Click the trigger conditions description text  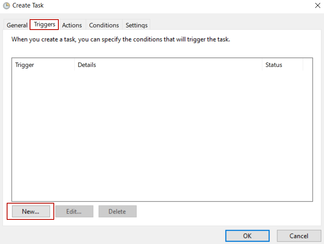[121, 40]
